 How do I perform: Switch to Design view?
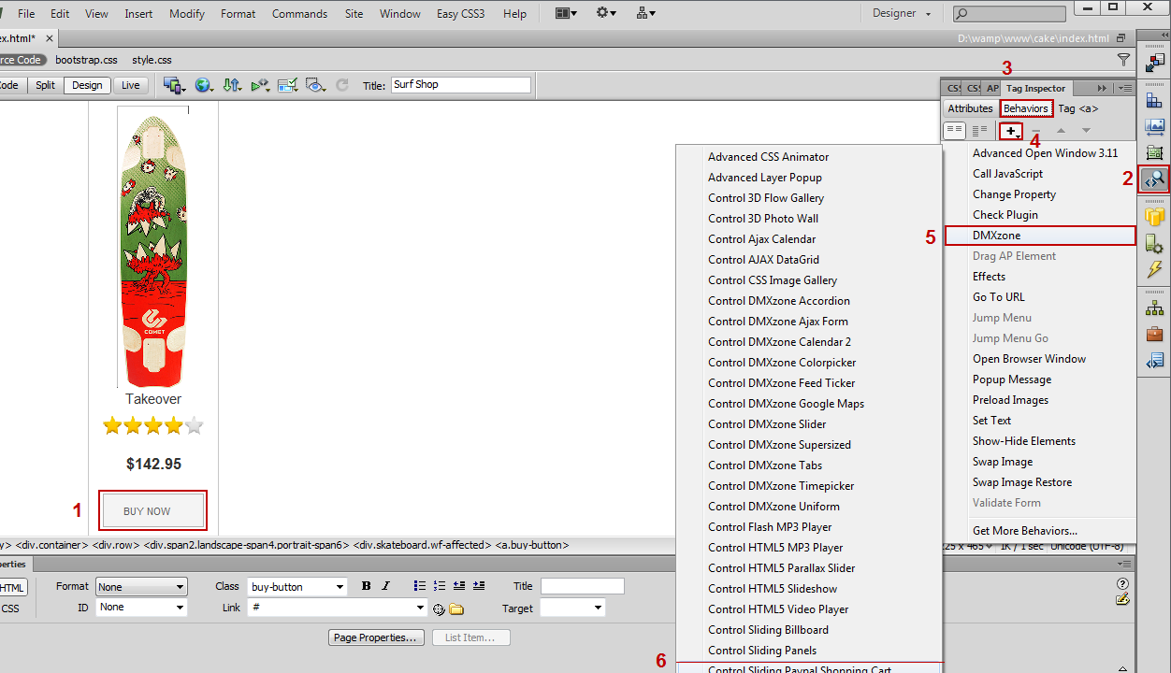[87, 85]
